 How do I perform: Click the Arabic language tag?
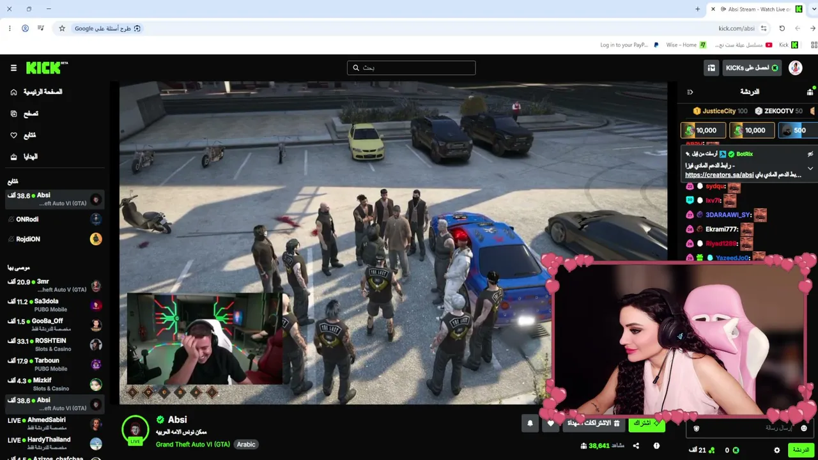tap(246, 445)
